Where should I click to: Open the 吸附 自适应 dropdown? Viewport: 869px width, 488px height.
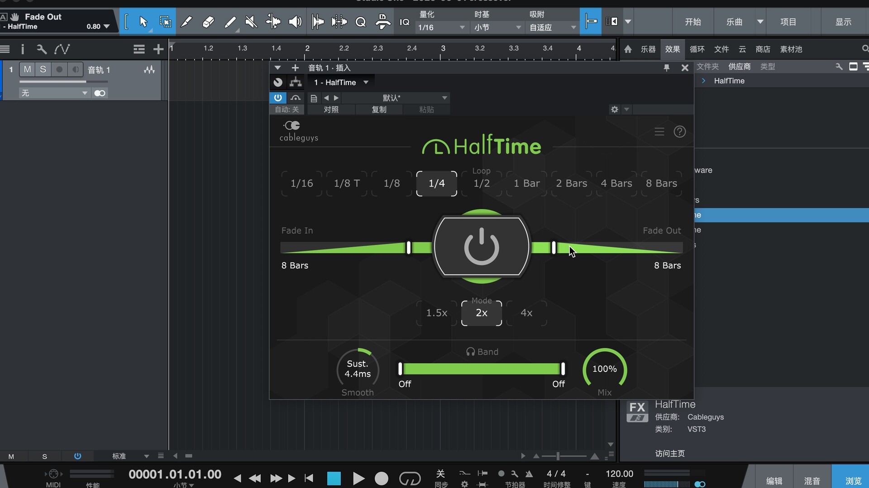click(552, 28)
